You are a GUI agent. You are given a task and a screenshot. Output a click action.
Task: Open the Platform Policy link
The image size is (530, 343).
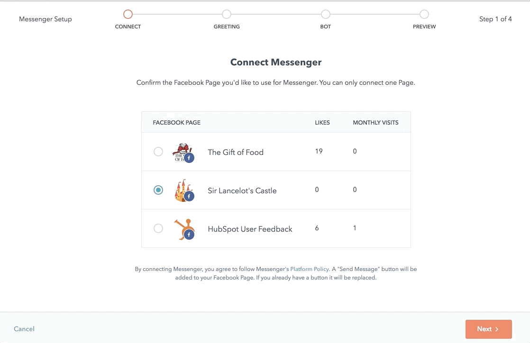click(309, 269)
